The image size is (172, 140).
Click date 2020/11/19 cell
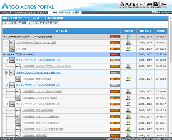click(x=145, y=60)
